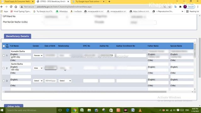Click row 3 English full name field

[21, 77]
